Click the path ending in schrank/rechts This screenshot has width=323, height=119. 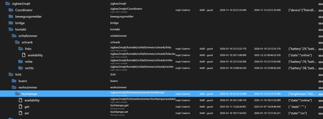[x=142, y=67]
